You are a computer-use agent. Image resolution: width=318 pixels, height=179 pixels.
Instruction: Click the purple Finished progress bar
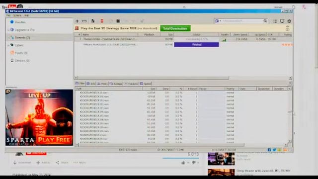click(x=197, y=44)
